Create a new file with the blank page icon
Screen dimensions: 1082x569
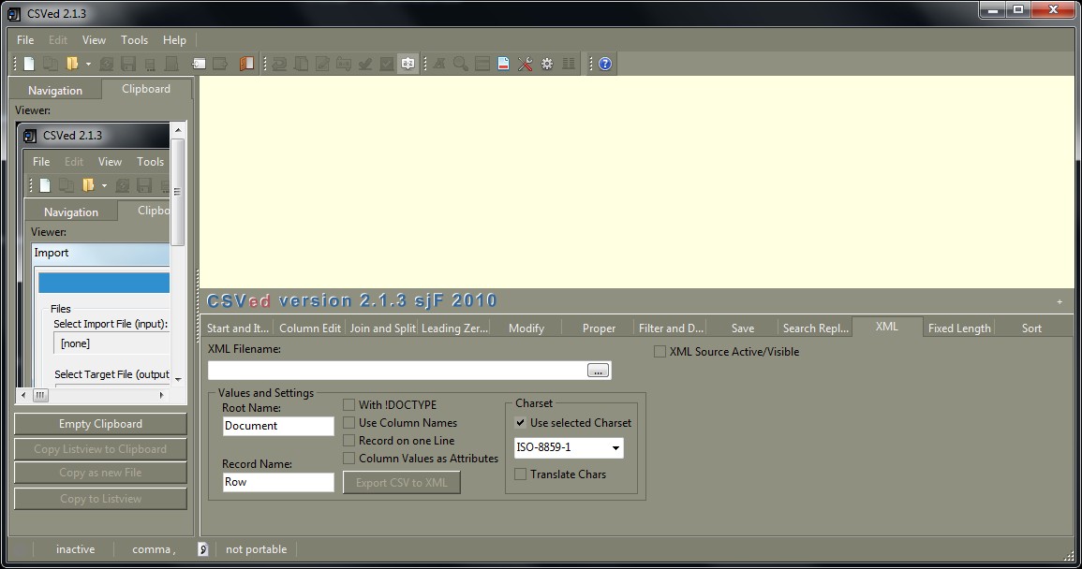click(29, 65)
